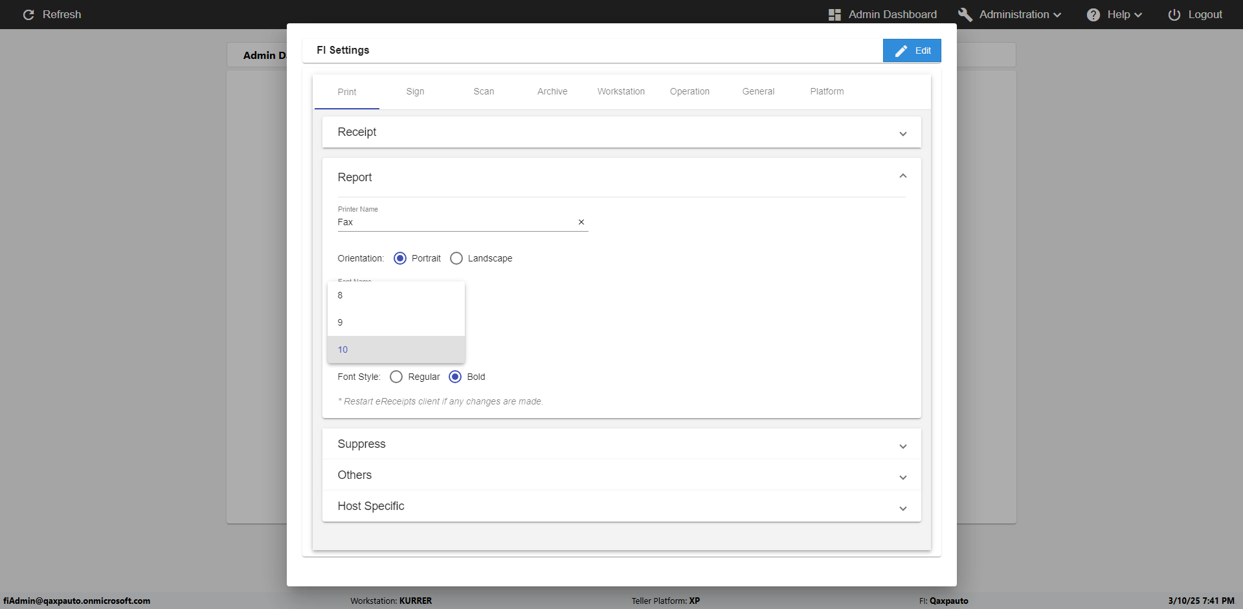Viewport: 1243px width, 609px height.
Task: Click the Printer Name input field
Action: tap(453, 222)
